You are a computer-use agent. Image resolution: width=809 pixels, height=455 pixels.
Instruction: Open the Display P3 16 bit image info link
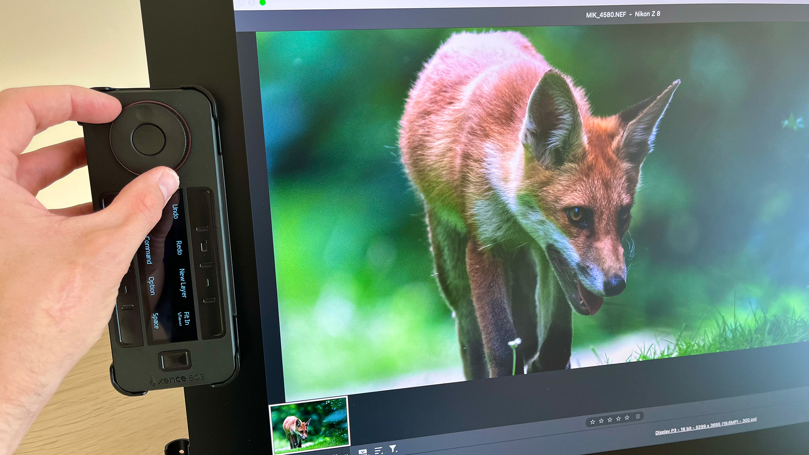(x=706, y=426)
